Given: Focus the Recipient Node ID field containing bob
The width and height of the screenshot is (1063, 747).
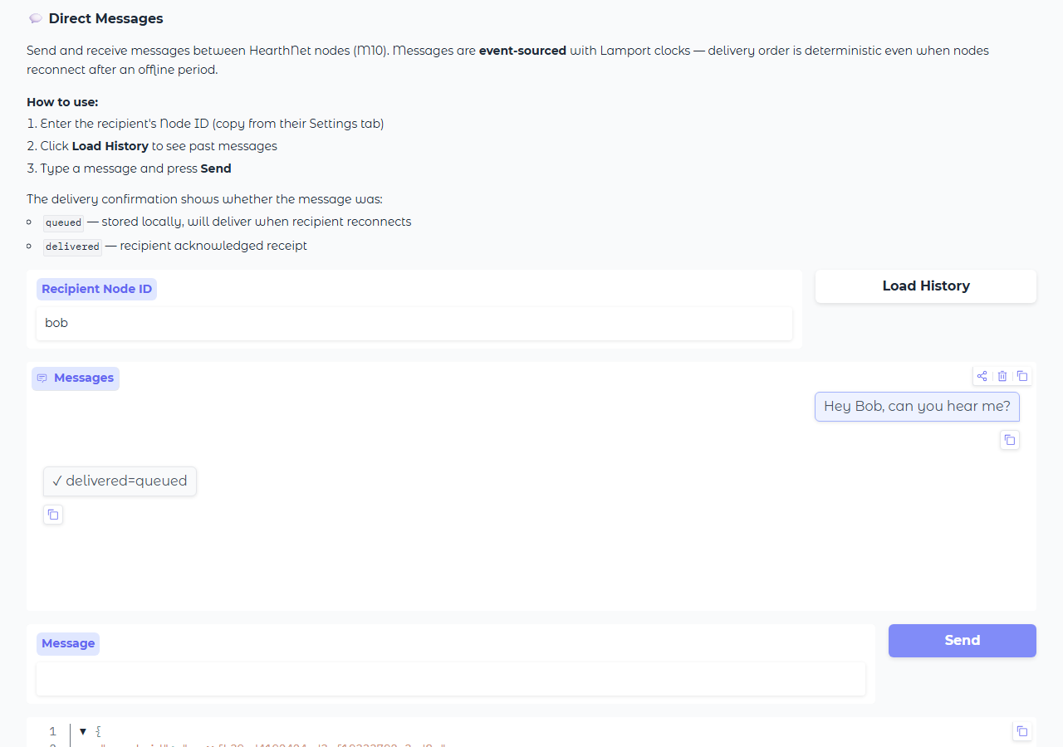Looking at the screenshot, I should [x=414, y=323].
